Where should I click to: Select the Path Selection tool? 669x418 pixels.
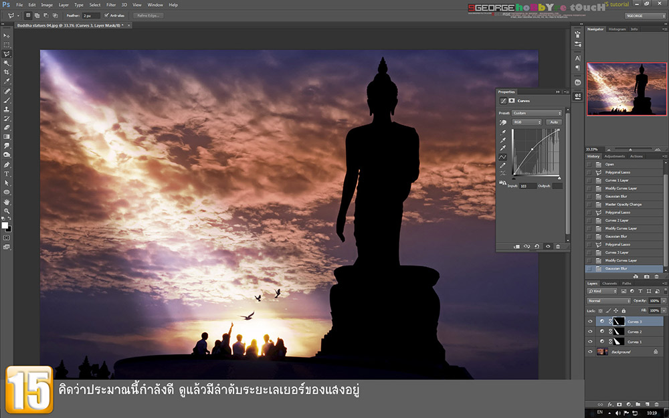tap(7, 183)
